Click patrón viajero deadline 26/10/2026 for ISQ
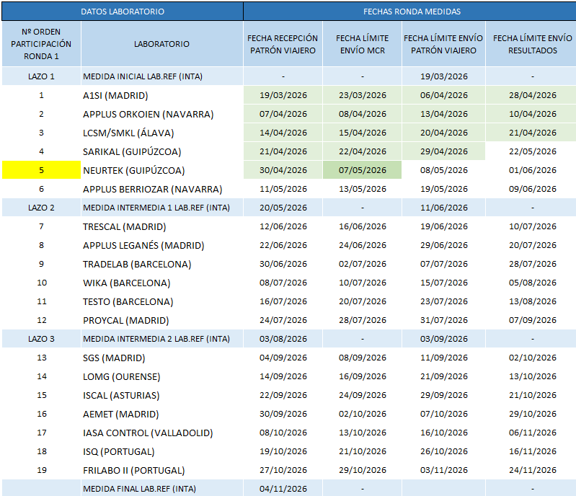This screenshot has height=496, width=576. point(444,451)
